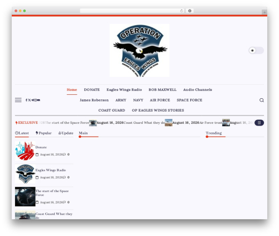279x236 pixels.
Task: Click the date under the Donate post
Action: click(x=51, y=155)
